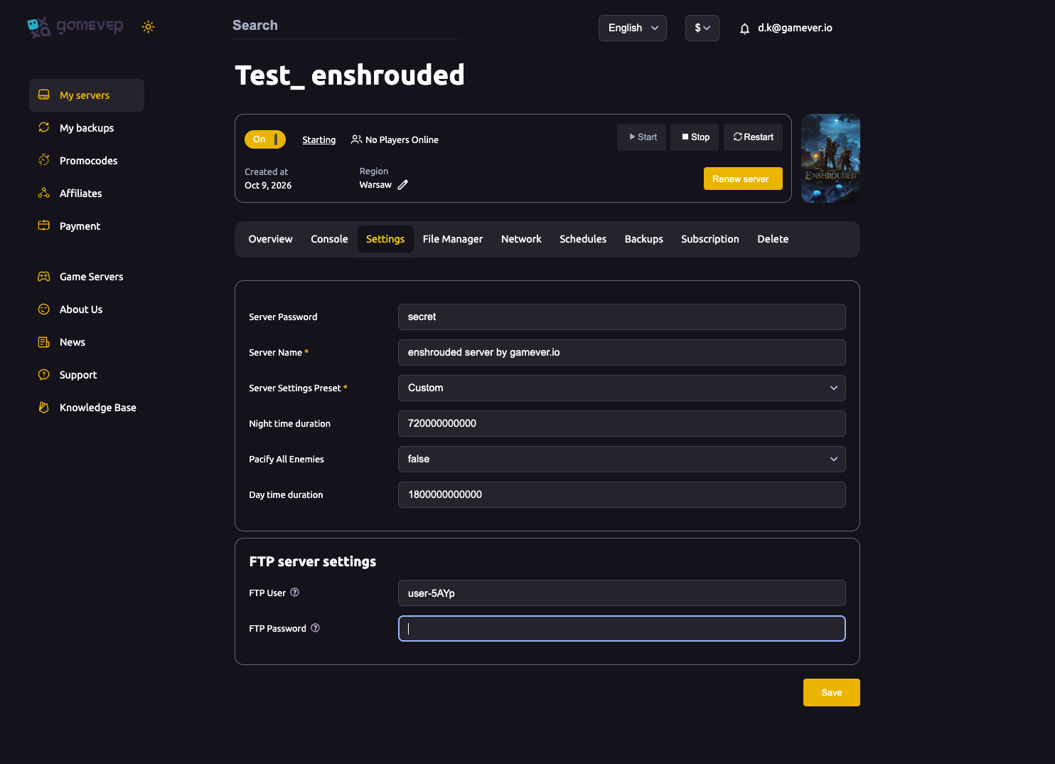Click the Gamever logo
1055x764 pixels.
[x=75, y=27]
